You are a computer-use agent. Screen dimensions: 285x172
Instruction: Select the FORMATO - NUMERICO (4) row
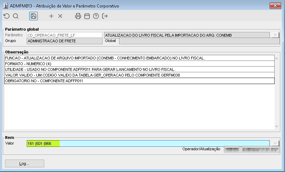139,64
